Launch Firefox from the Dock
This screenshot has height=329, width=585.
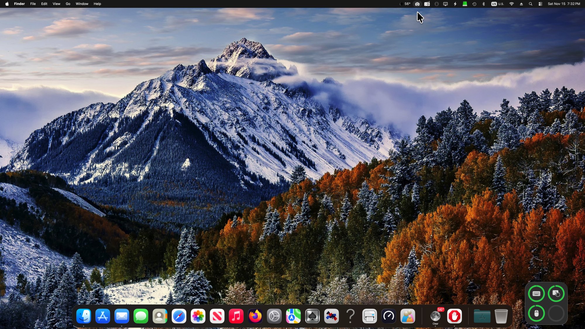[255, 316]
